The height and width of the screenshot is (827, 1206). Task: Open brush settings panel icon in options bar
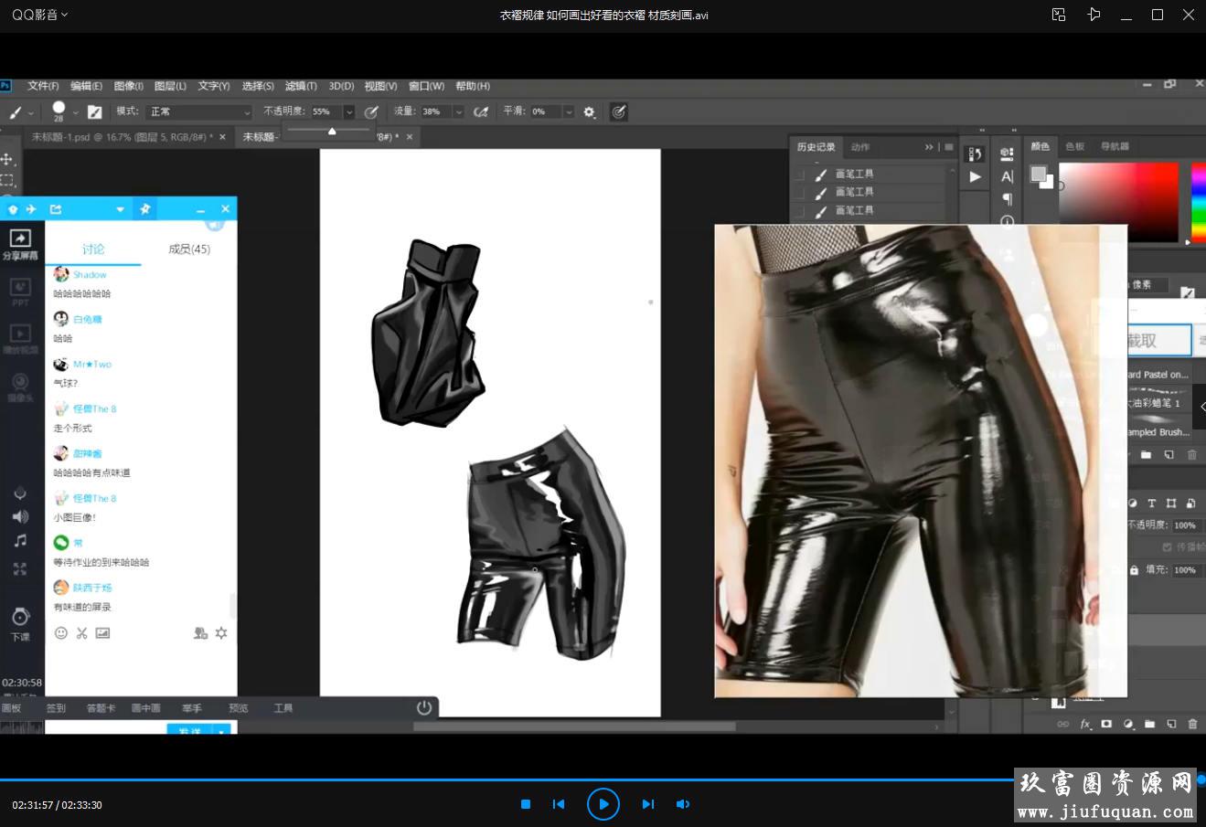point(94,111)
